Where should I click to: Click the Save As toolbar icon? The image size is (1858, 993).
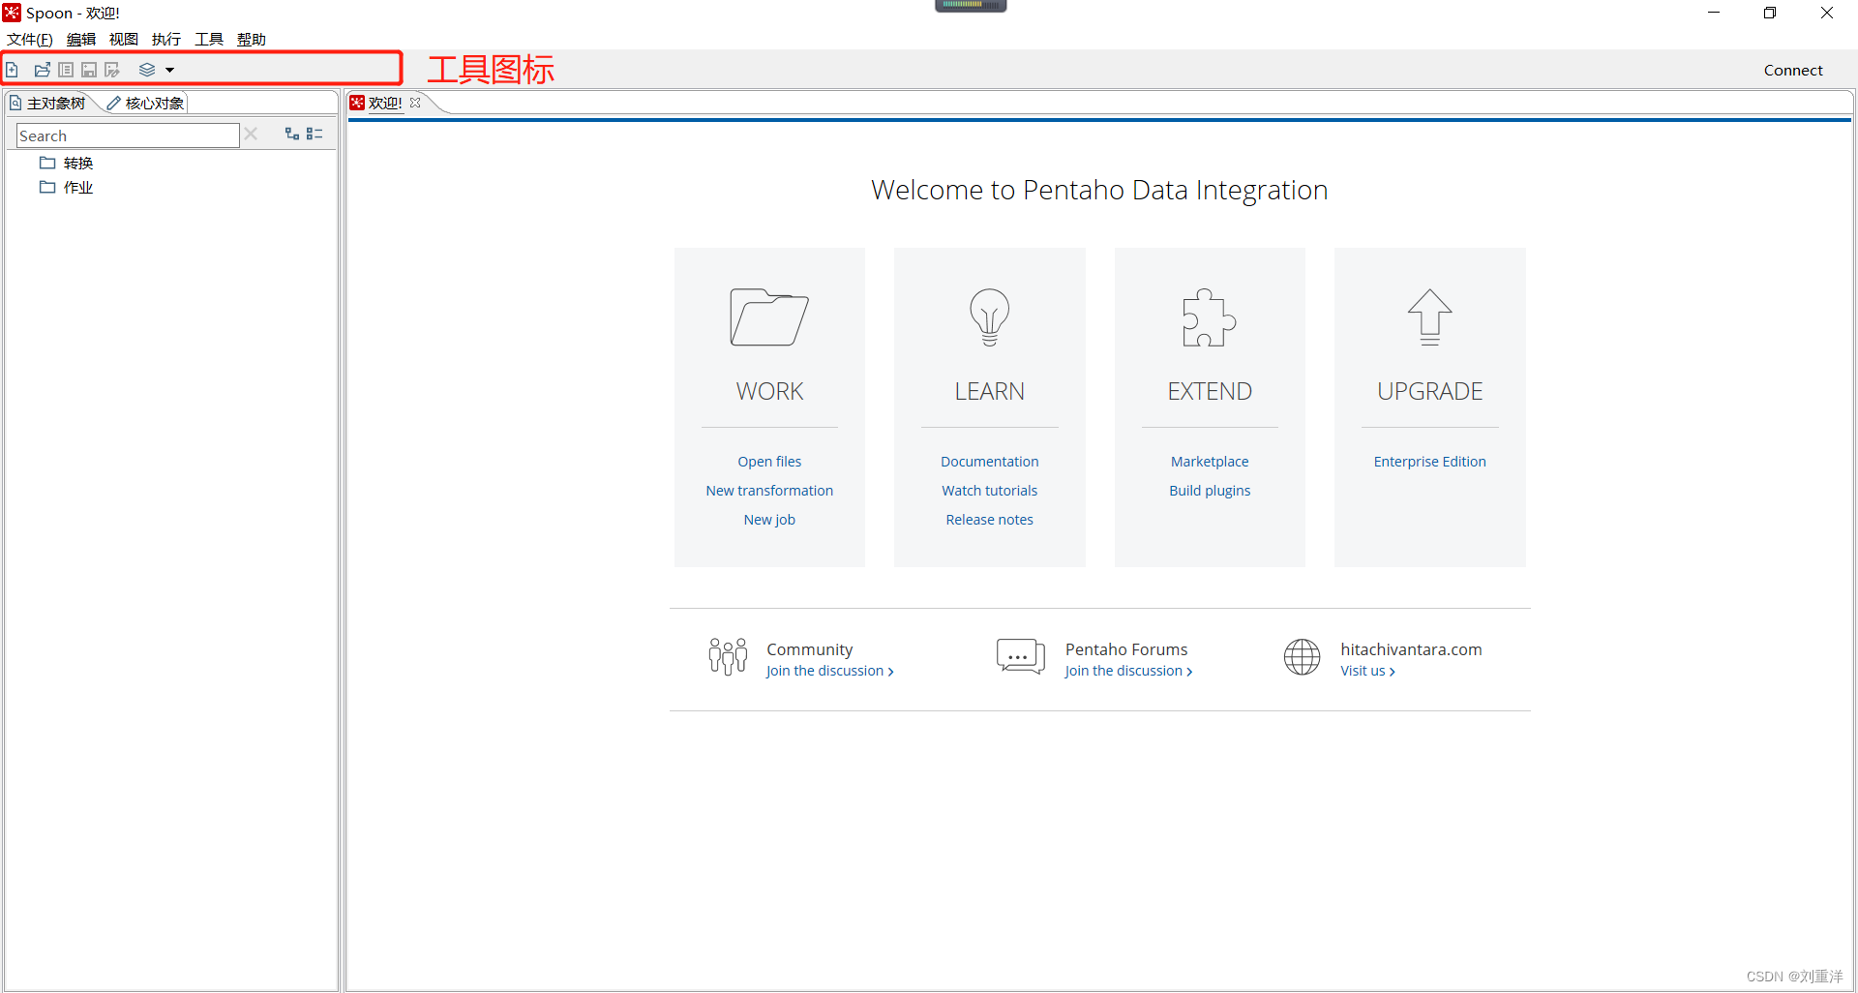pos(112,70)
